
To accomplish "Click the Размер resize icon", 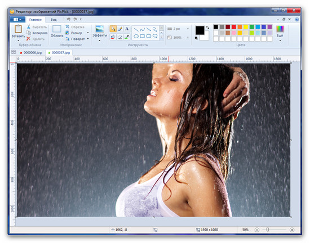I will click(68, 33).
